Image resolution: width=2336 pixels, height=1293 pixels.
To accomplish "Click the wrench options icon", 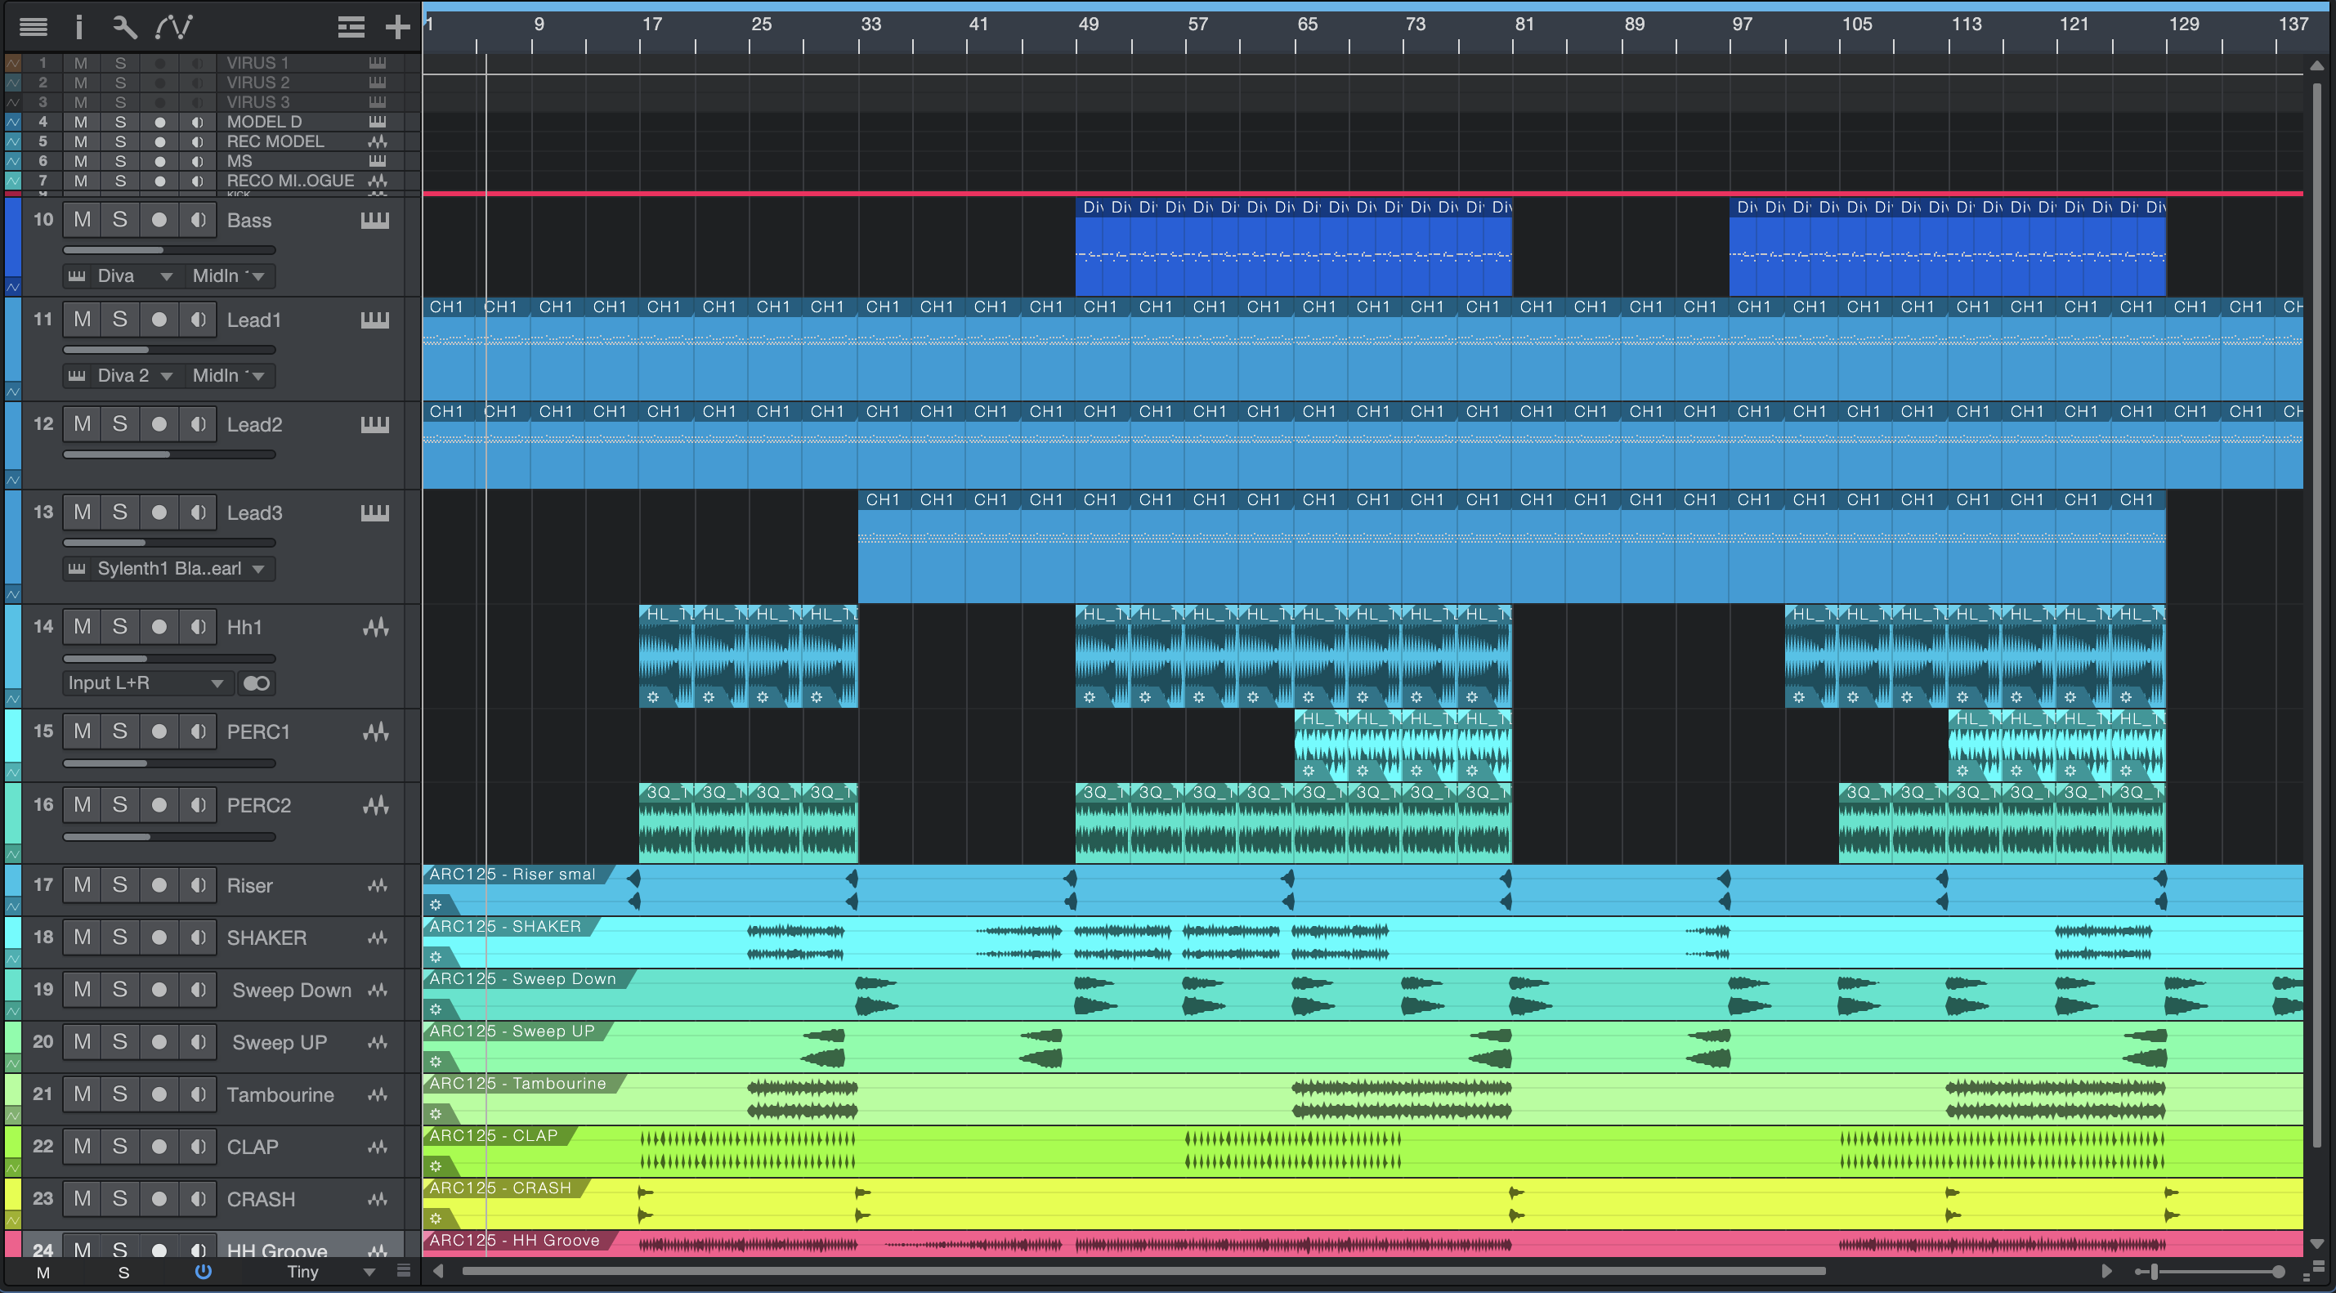I will [x=124, y=27].
